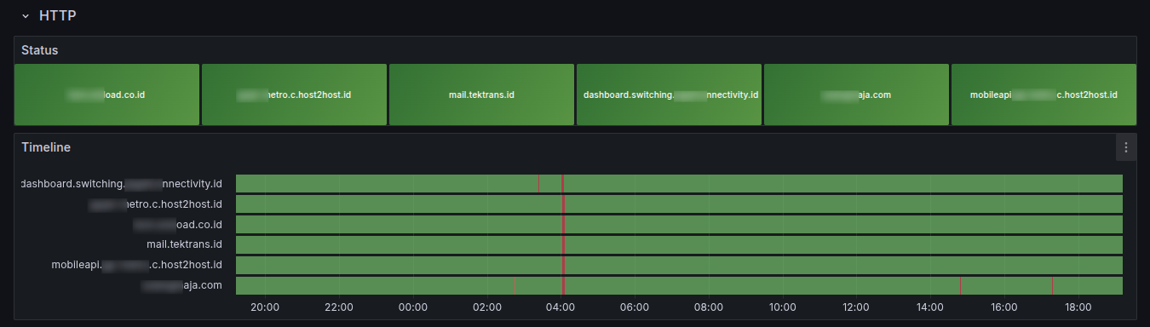
Task: Click mobileapi host2host timeline row label
Action: 136,265
